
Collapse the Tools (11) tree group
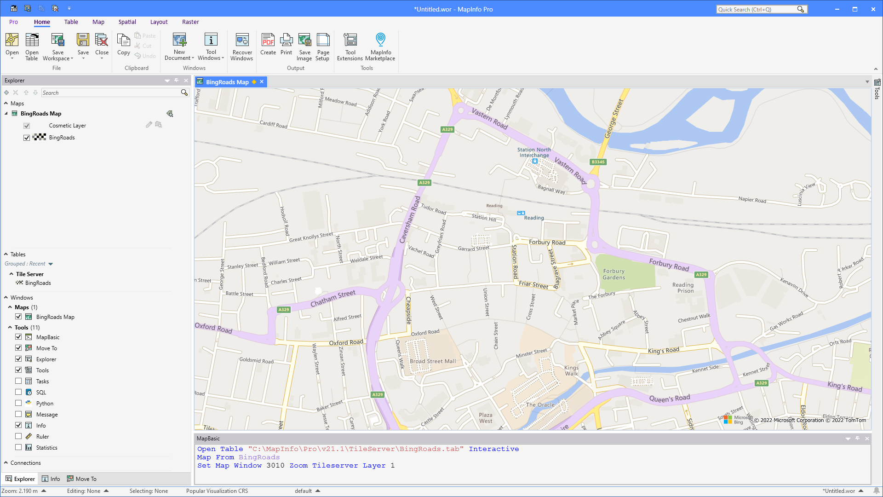pos(10,327)
